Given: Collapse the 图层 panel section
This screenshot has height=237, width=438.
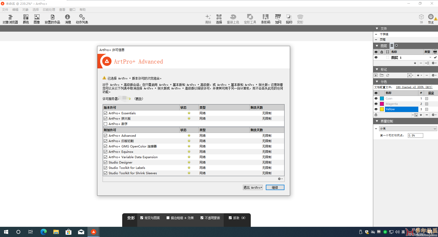Looking at the screenshot, I should coord(377,46).
